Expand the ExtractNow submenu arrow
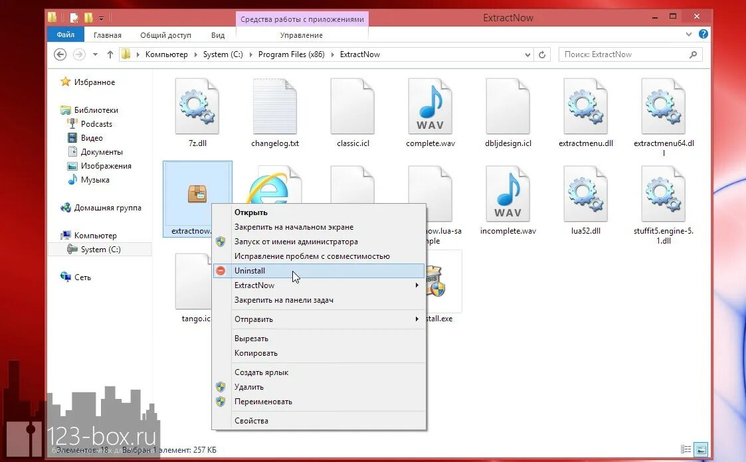The image size is (746, 462). point(417,285)
